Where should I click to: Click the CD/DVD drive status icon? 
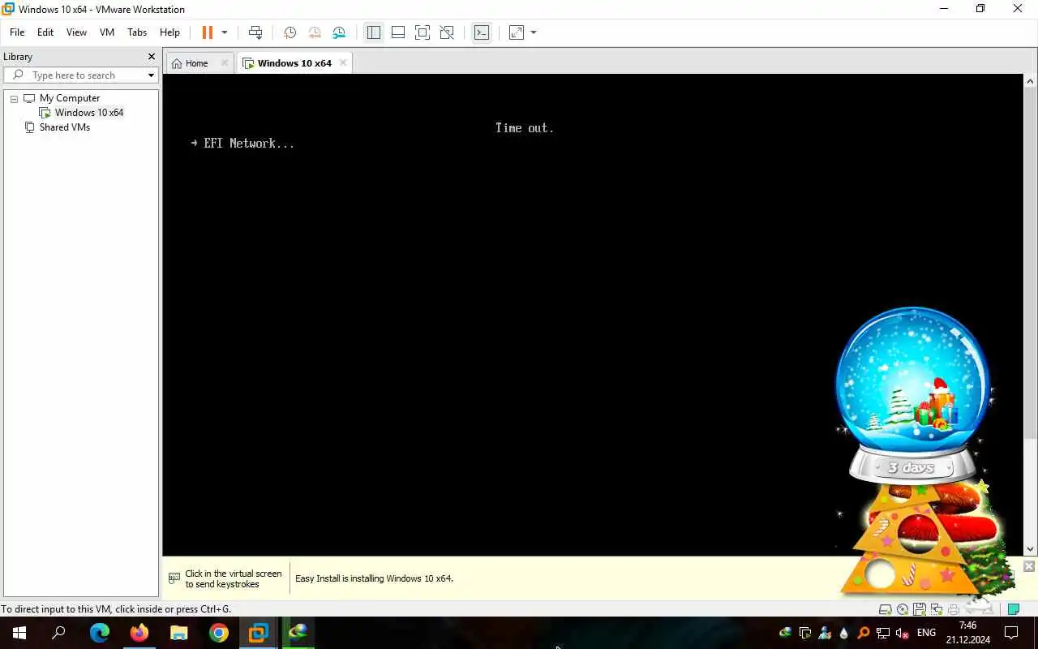903,609
